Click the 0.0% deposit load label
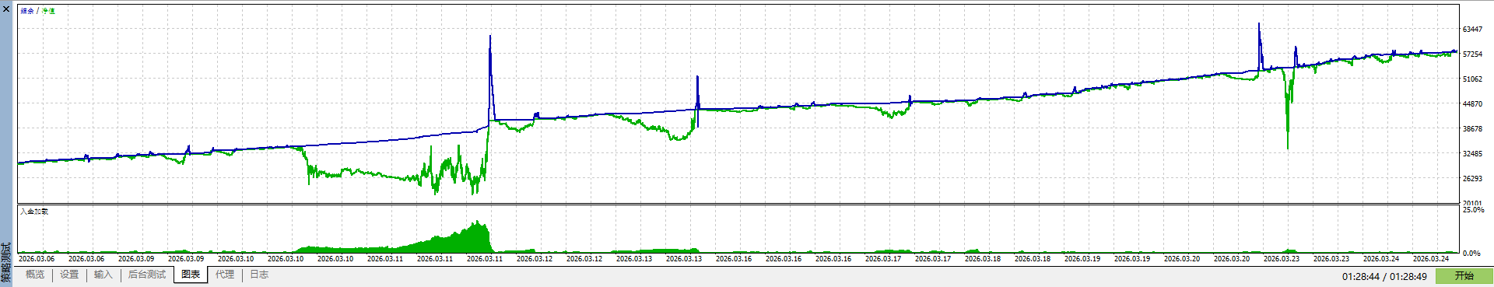The height and width of the screenshot is (287, 1494). [x=1471, y=254]
